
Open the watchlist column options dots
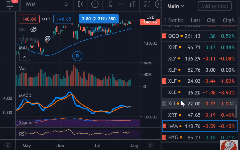pyautogui.click(x=165, y=20)
